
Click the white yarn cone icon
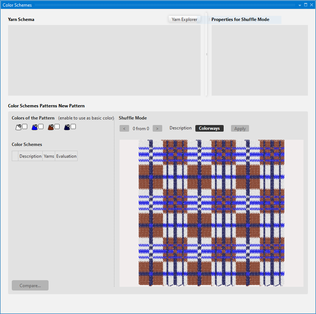pos(18,127)
